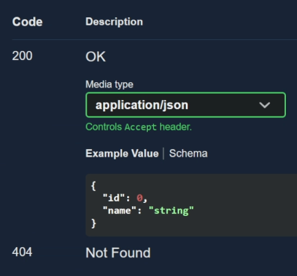Click the Code column header
Viewport: 297px width, 276px height.
tap(28, 22)
